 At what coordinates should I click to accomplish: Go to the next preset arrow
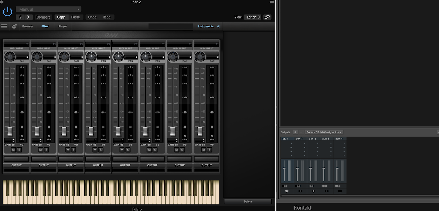tap(28, 17)
